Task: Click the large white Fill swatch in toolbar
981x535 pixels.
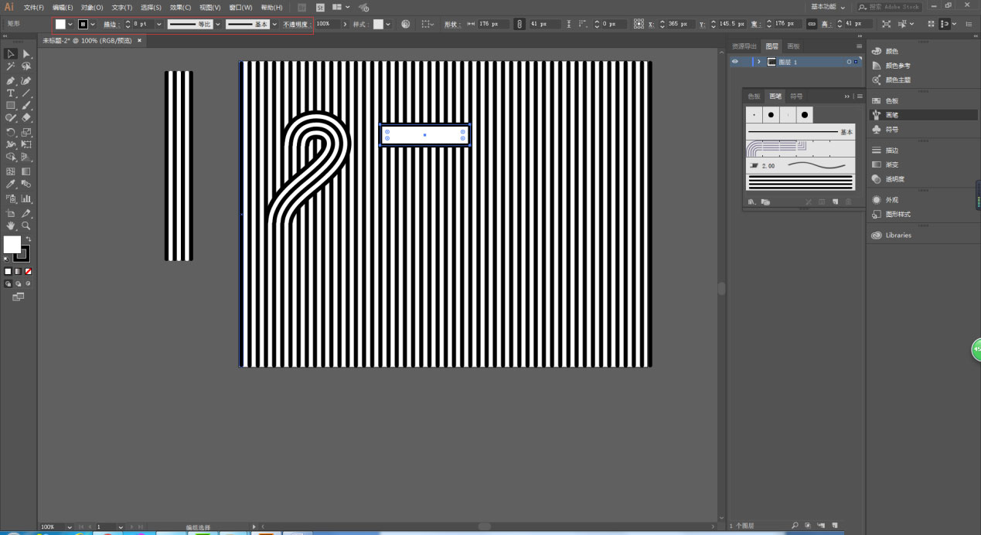Action: tap(11, 244)
